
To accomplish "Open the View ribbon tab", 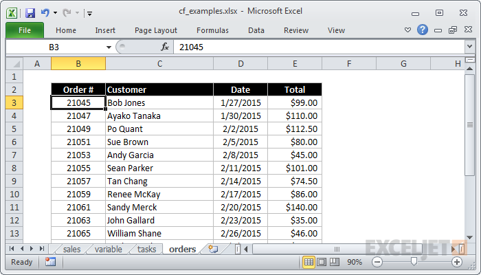I will tap(336, 30).
